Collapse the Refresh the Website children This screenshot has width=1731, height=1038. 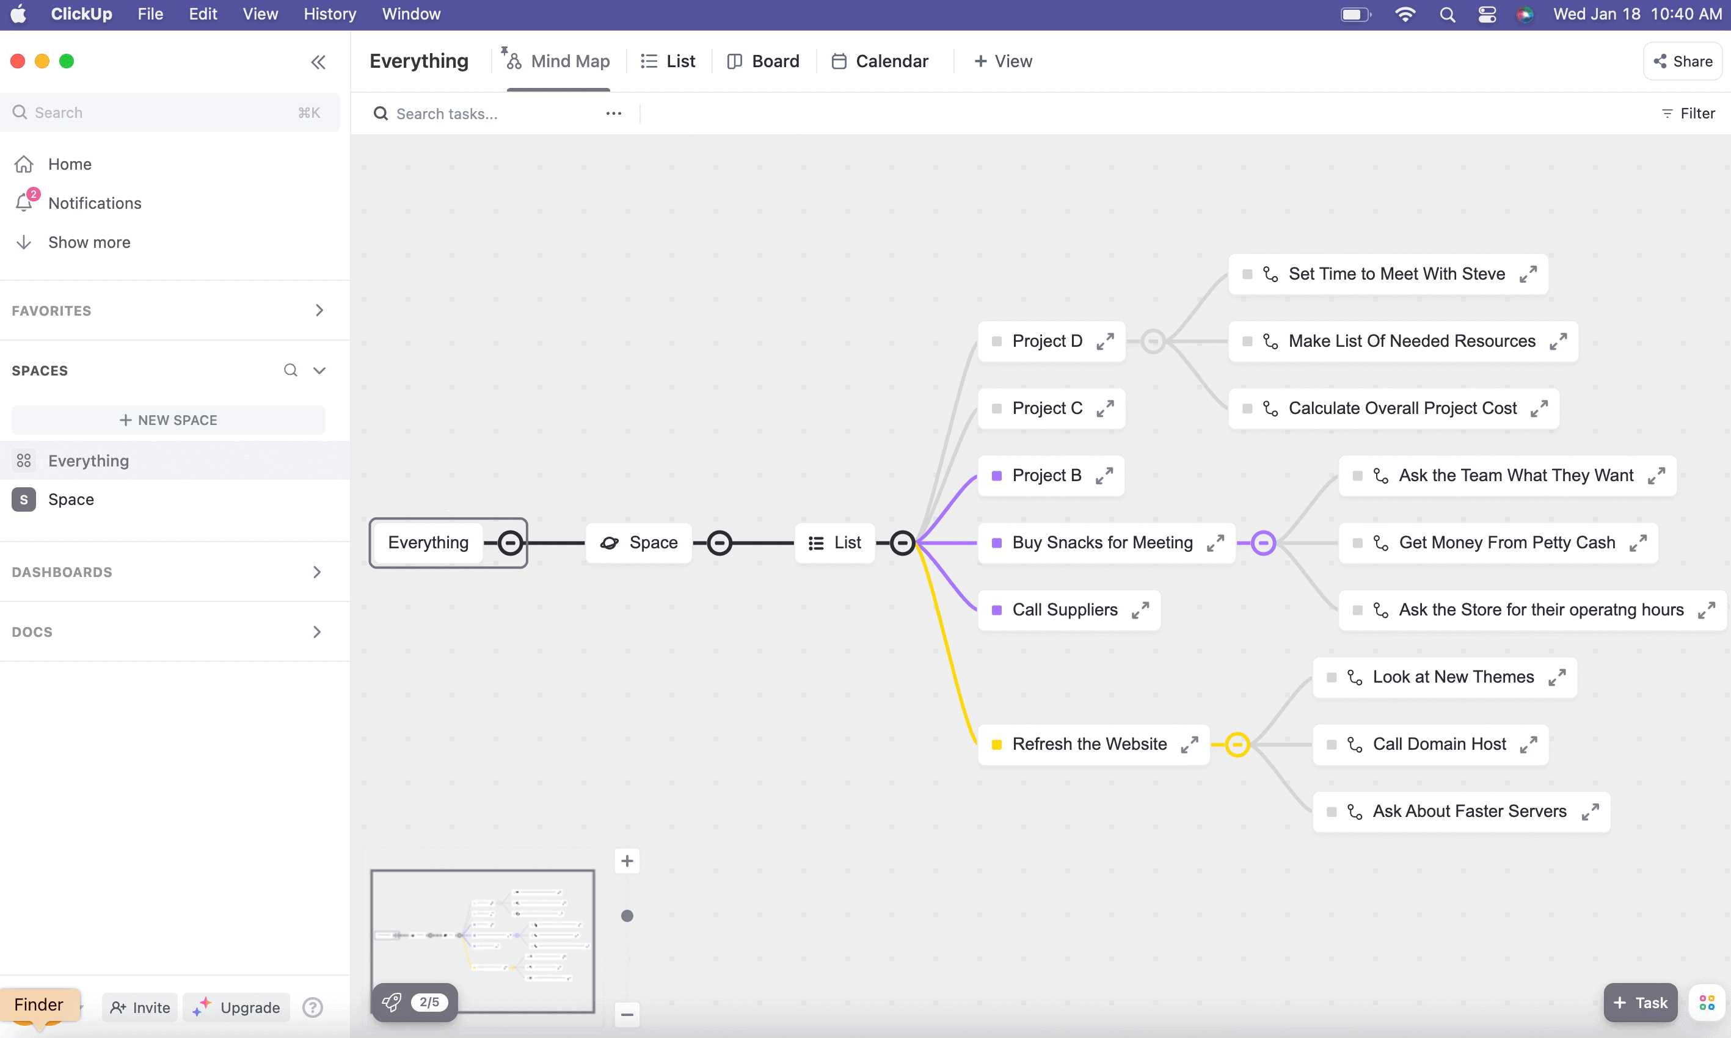point(1237,744)
